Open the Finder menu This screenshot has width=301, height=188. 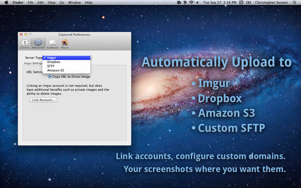pyautogui.click(x=18, y=3)
